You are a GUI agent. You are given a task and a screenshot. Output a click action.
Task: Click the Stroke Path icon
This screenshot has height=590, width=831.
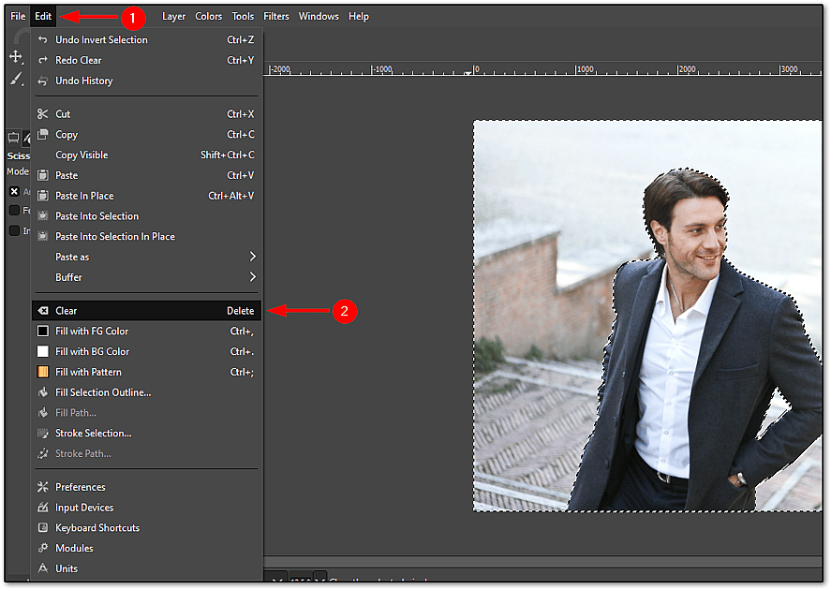pyautogui.click(x=43, y=454)
